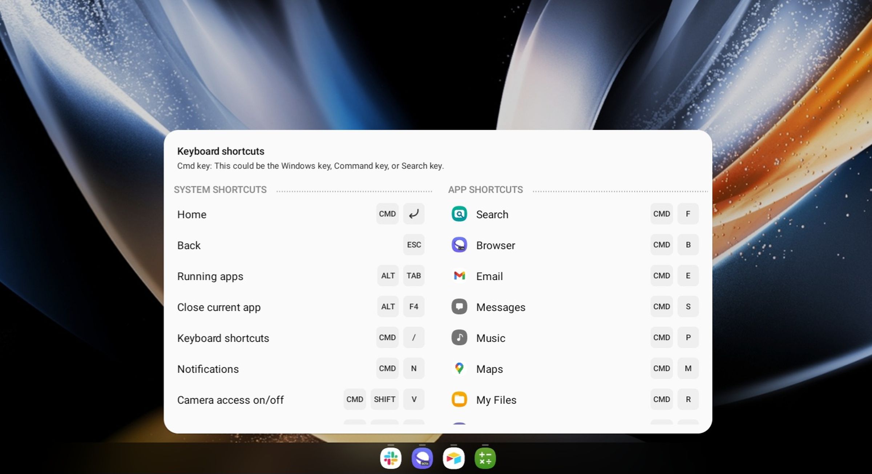Click the ESC key in the Back row
Screen dimensions: 872x474
click(x=414, y=245)
